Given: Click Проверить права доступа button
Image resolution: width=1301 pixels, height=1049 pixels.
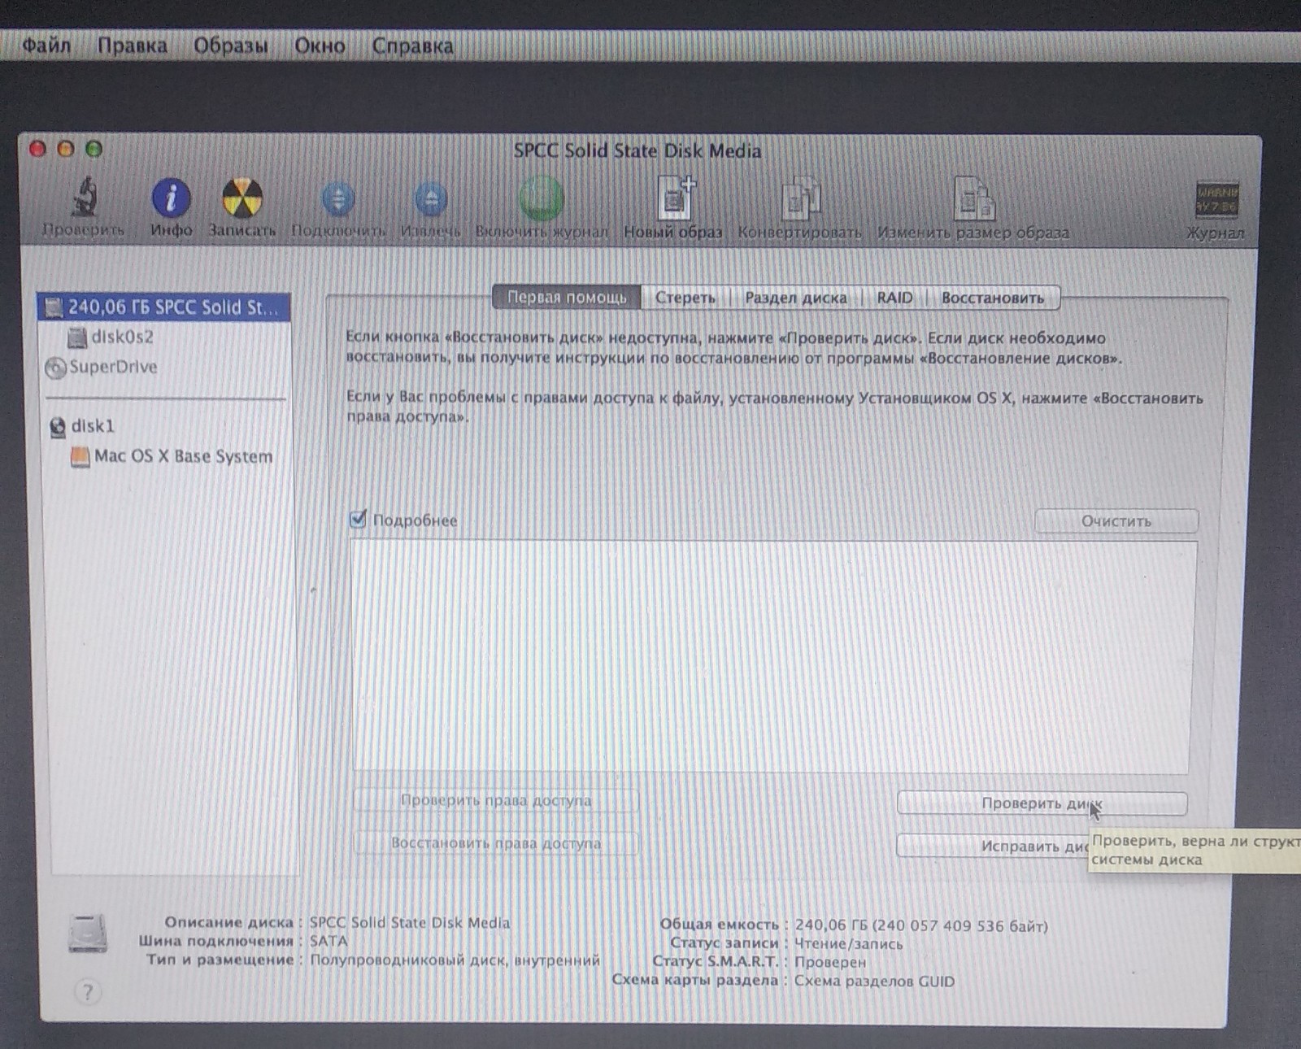Looking at the screenshot, I should coord(496,800).
